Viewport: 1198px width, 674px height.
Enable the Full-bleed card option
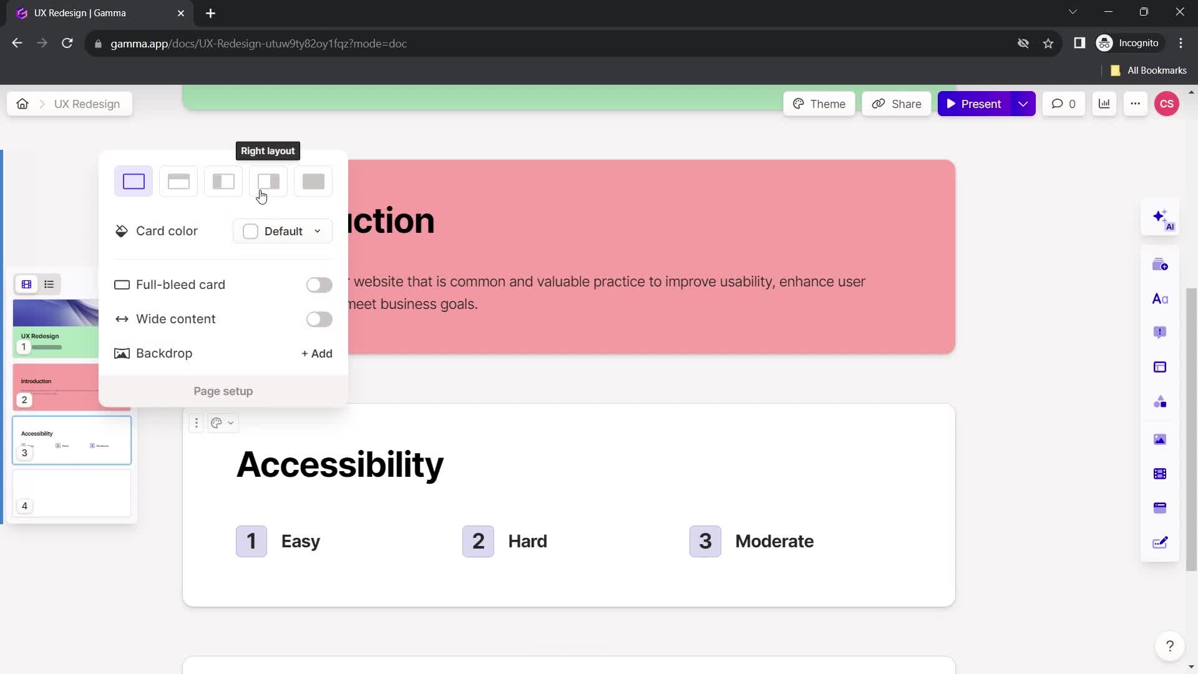point(319,285)
